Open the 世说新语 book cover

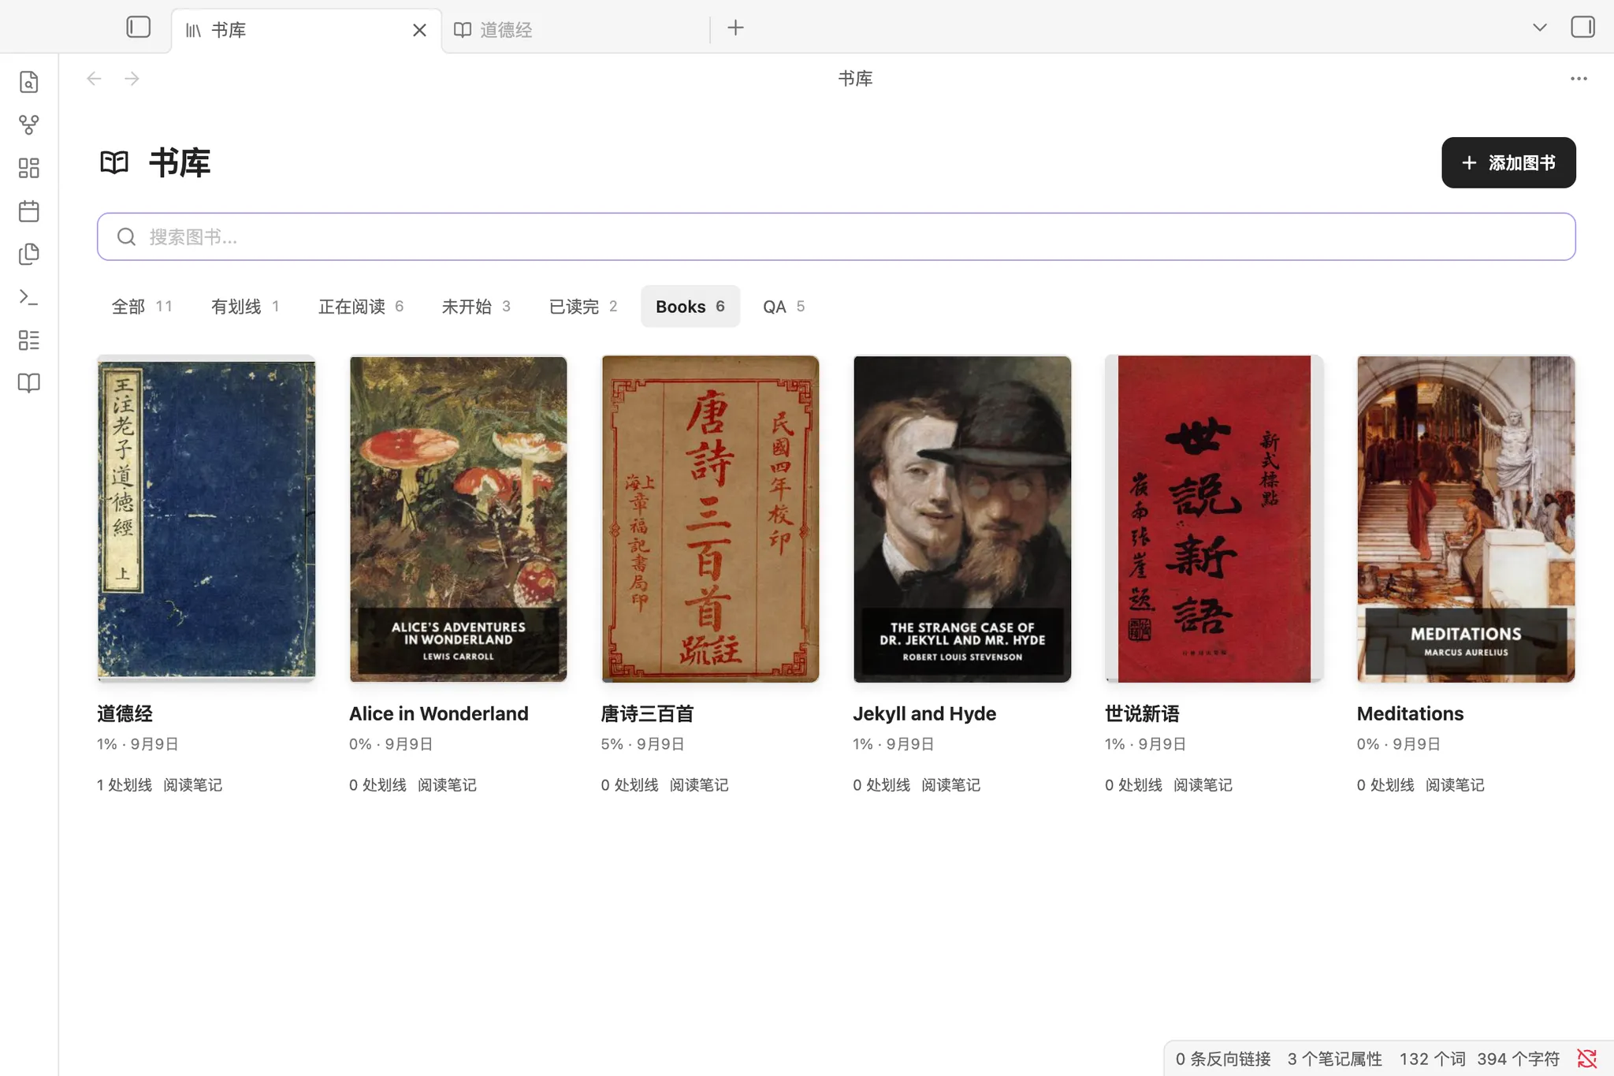pos(1214,519)
